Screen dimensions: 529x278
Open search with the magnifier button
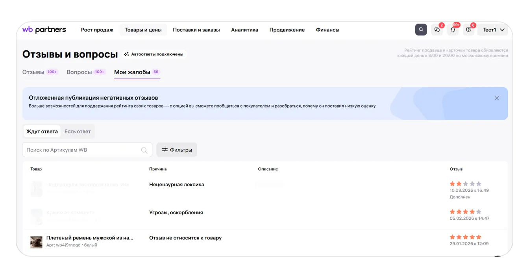tap(421, 30)
